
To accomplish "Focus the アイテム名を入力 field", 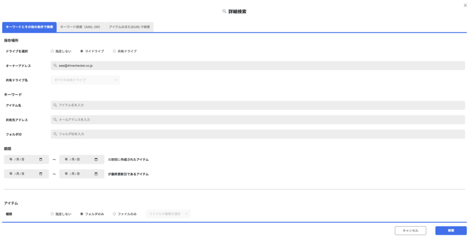I will [x=258, y=105].
